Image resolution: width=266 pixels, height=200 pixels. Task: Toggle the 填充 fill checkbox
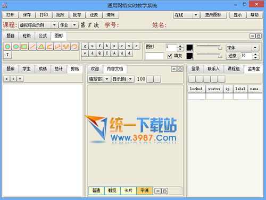pos(170,56)
